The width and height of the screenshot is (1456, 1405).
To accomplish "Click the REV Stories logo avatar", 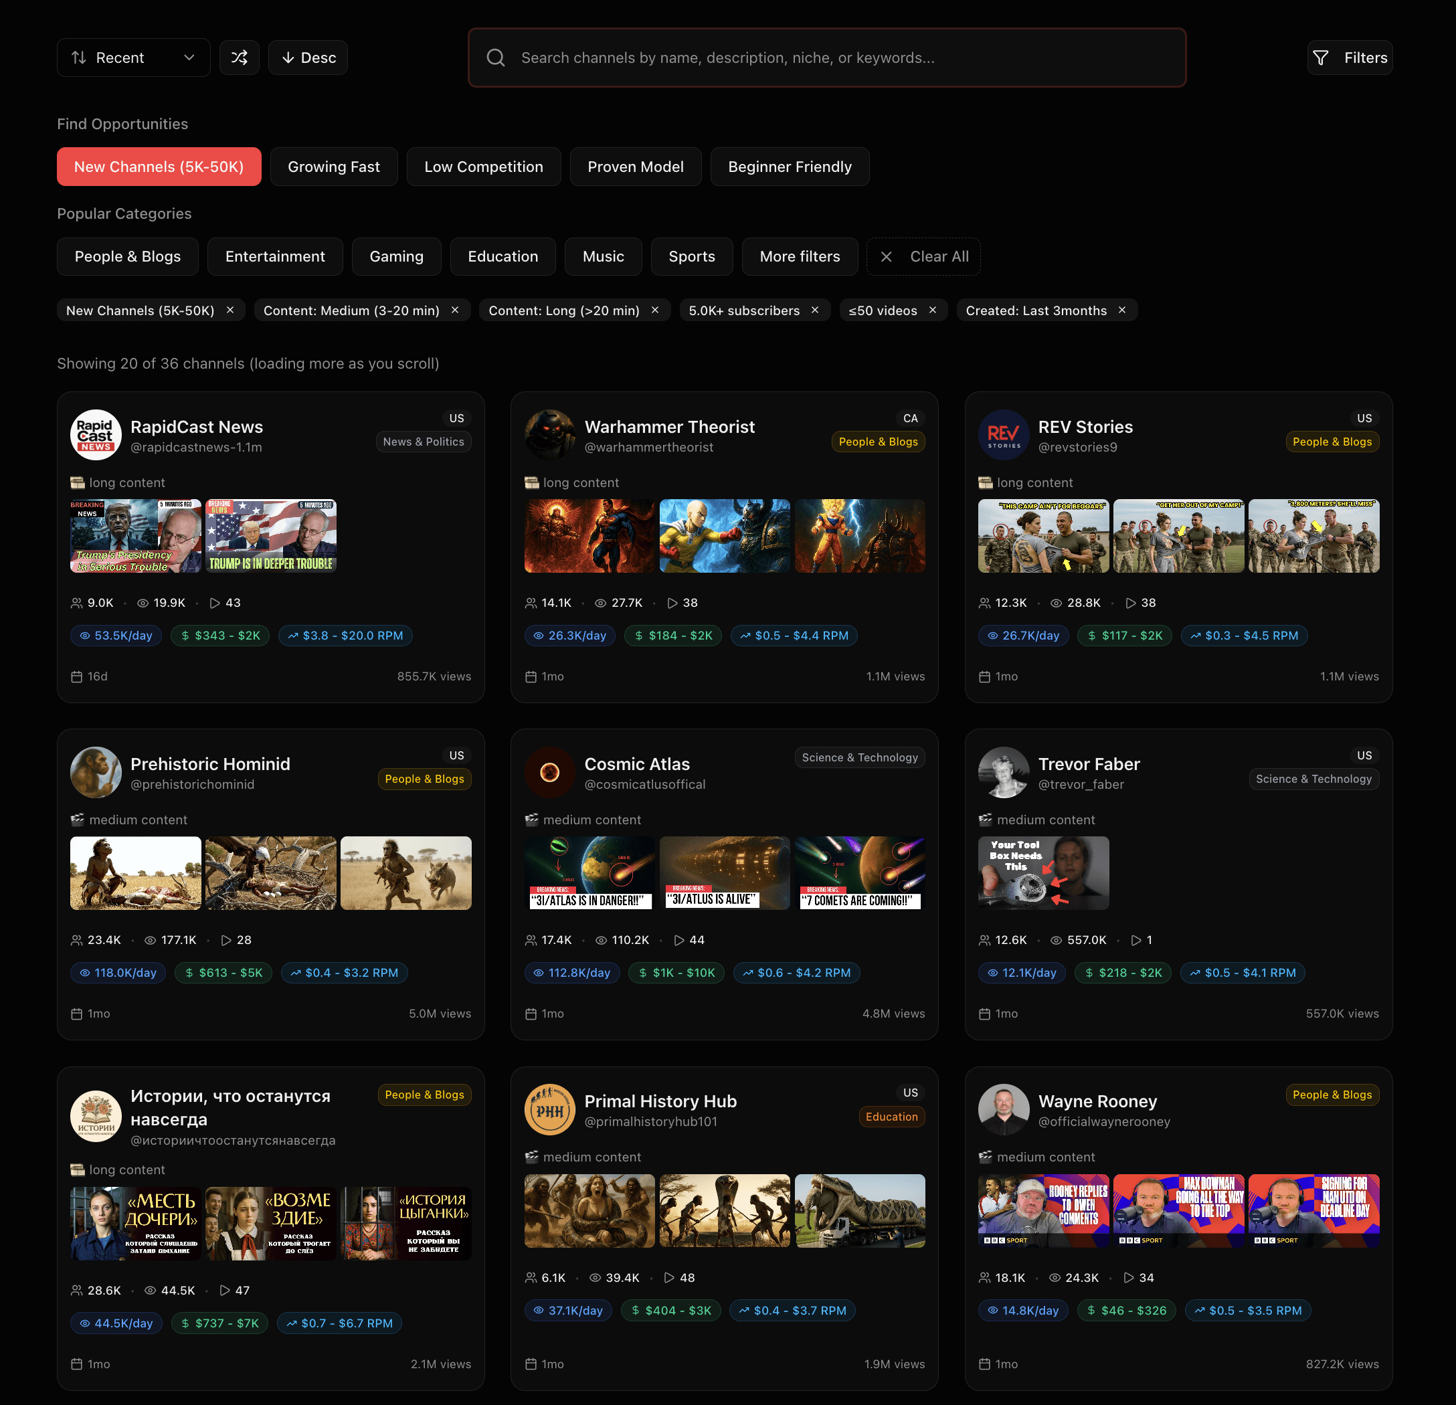I will pos(1004,435).
